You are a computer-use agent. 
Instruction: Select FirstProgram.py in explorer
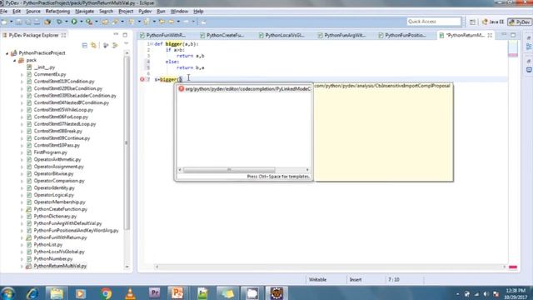tap(50, 152)
